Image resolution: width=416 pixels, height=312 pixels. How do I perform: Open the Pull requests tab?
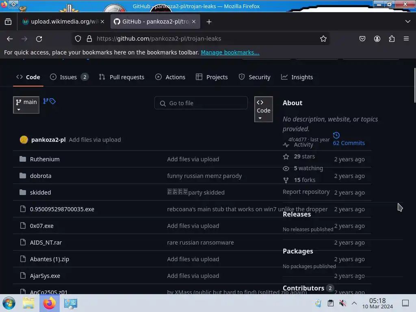click(x=122, y=77)
